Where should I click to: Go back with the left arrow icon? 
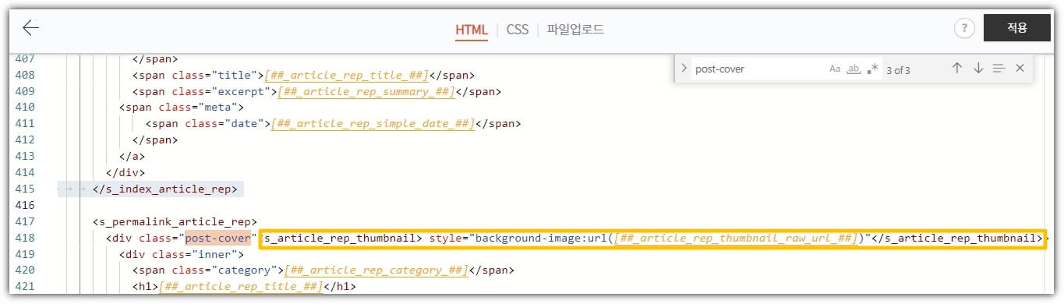pyautogui.click(x=30, y=28)
